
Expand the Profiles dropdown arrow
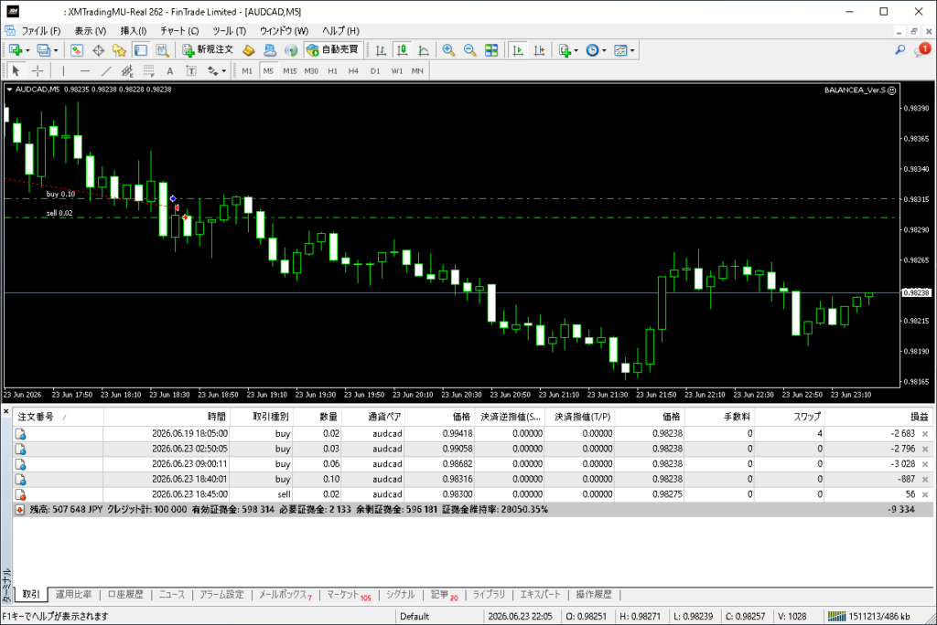pos(56,51)
